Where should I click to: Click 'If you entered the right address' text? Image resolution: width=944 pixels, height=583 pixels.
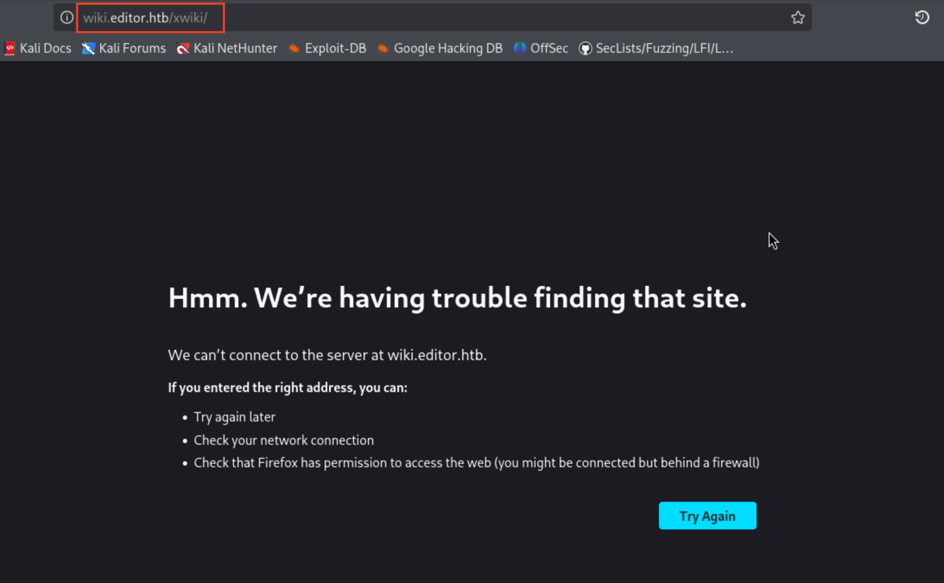click(x=287, y=387)
